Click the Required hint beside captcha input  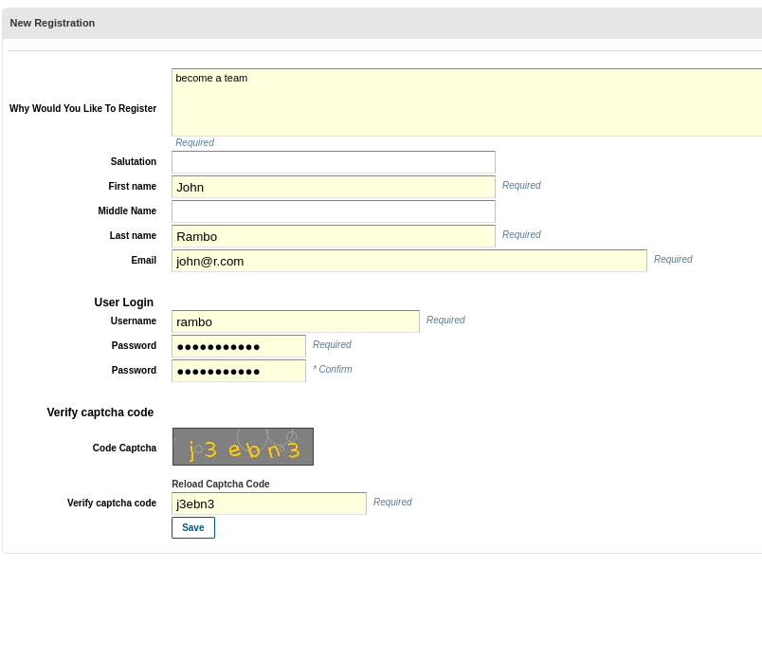392,502
